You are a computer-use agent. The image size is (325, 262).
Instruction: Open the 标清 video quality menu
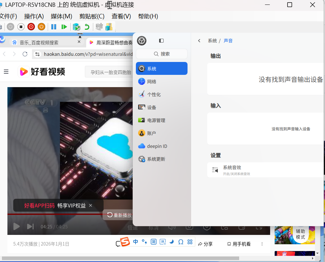click(x=153, y=228)
